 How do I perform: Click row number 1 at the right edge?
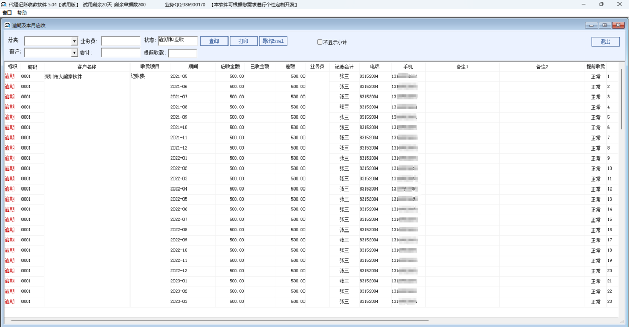coord(609,77)
